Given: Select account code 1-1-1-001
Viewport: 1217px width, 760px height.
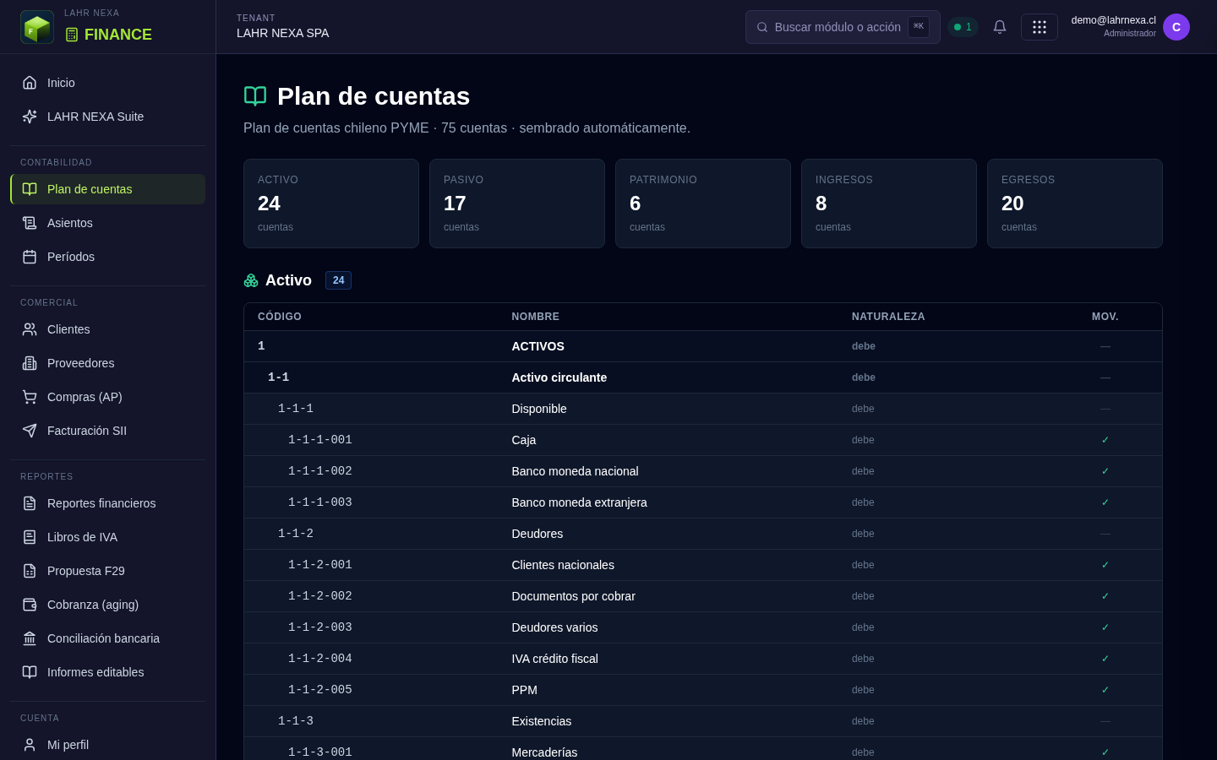Looking at the screenshot, I should (320, 440).
